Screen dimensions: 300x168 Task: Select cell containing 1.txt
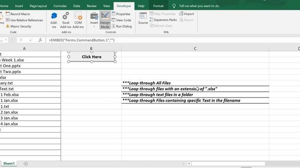click(x=30, y=106)
